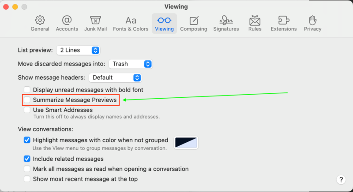Click the help question mark button
Viewport: 353px width, 192px height.
click(341, 179)
